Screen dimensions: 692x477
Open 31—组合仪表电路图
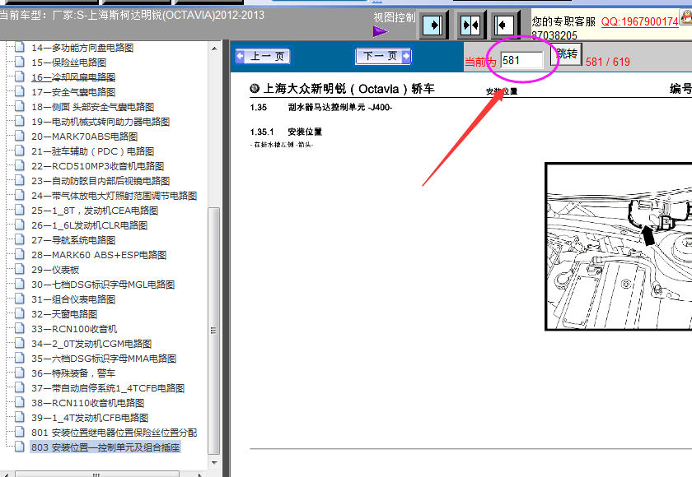tap(73, 299)
